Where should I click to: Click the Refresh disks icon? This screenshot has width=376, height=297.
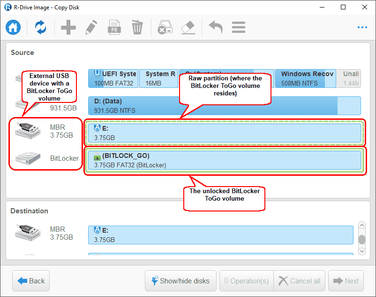click(40, 27)
